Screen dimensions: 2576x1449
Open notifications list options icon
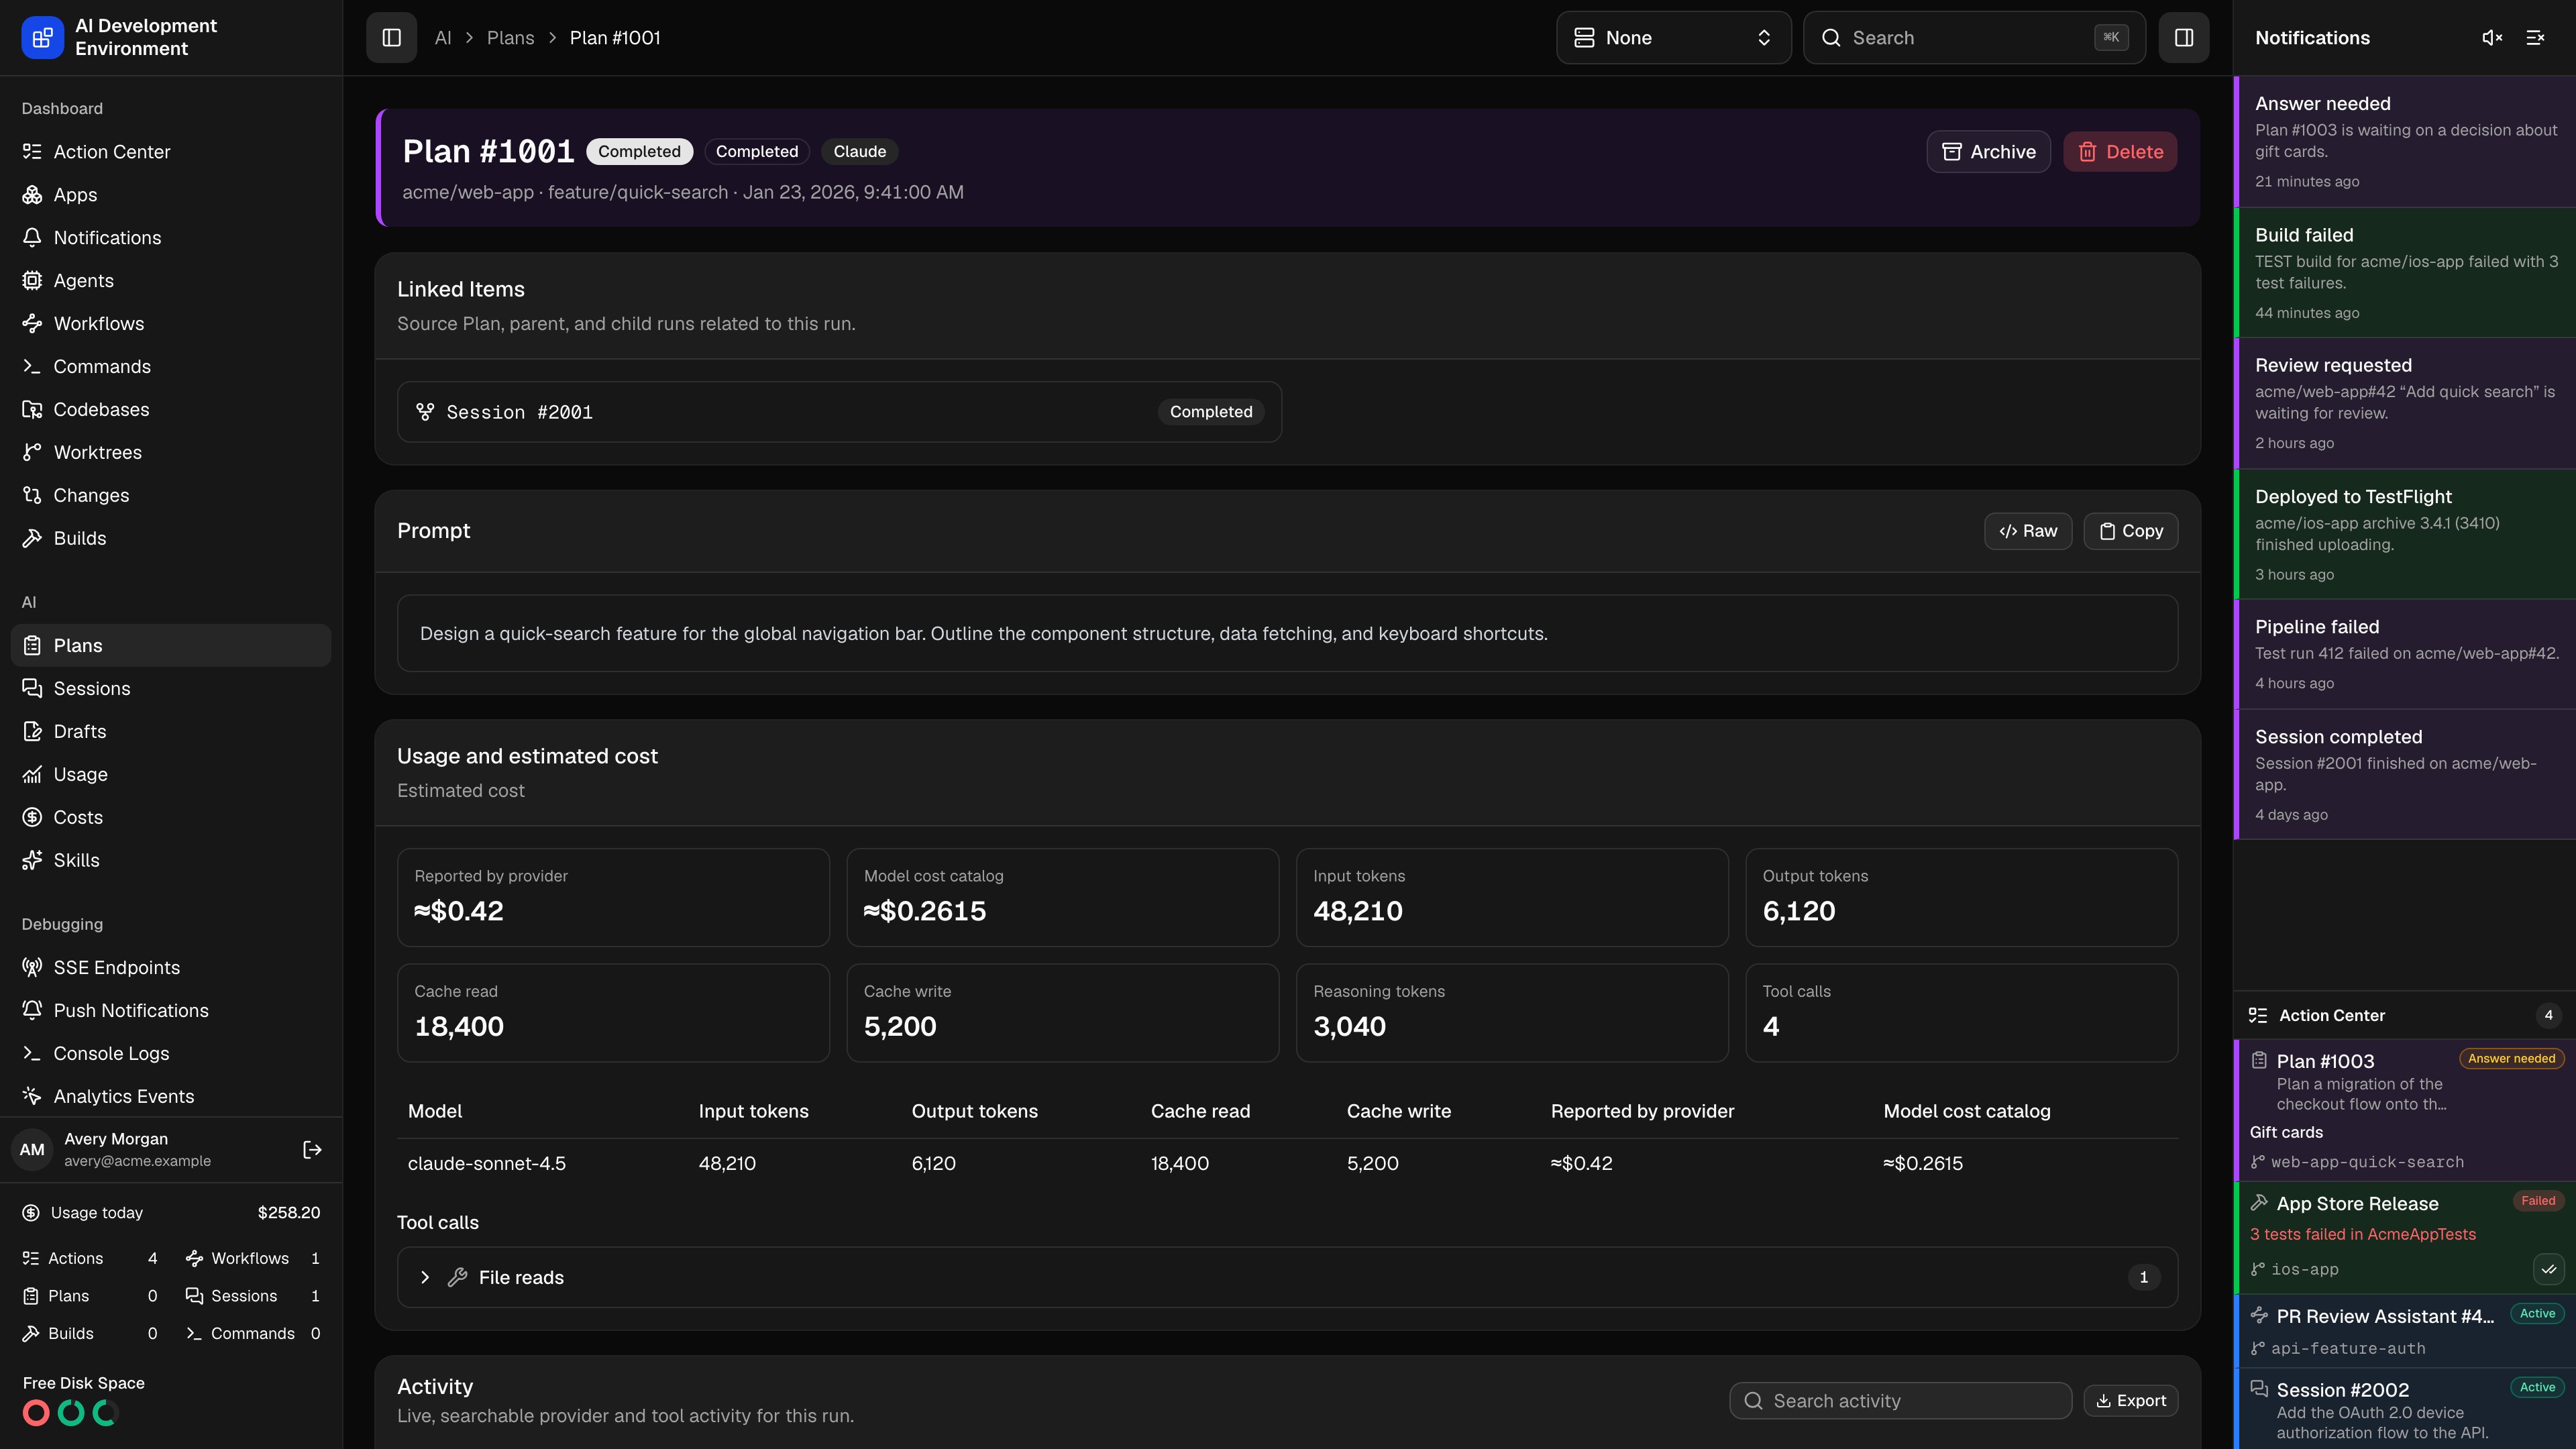pos(2535,38)
